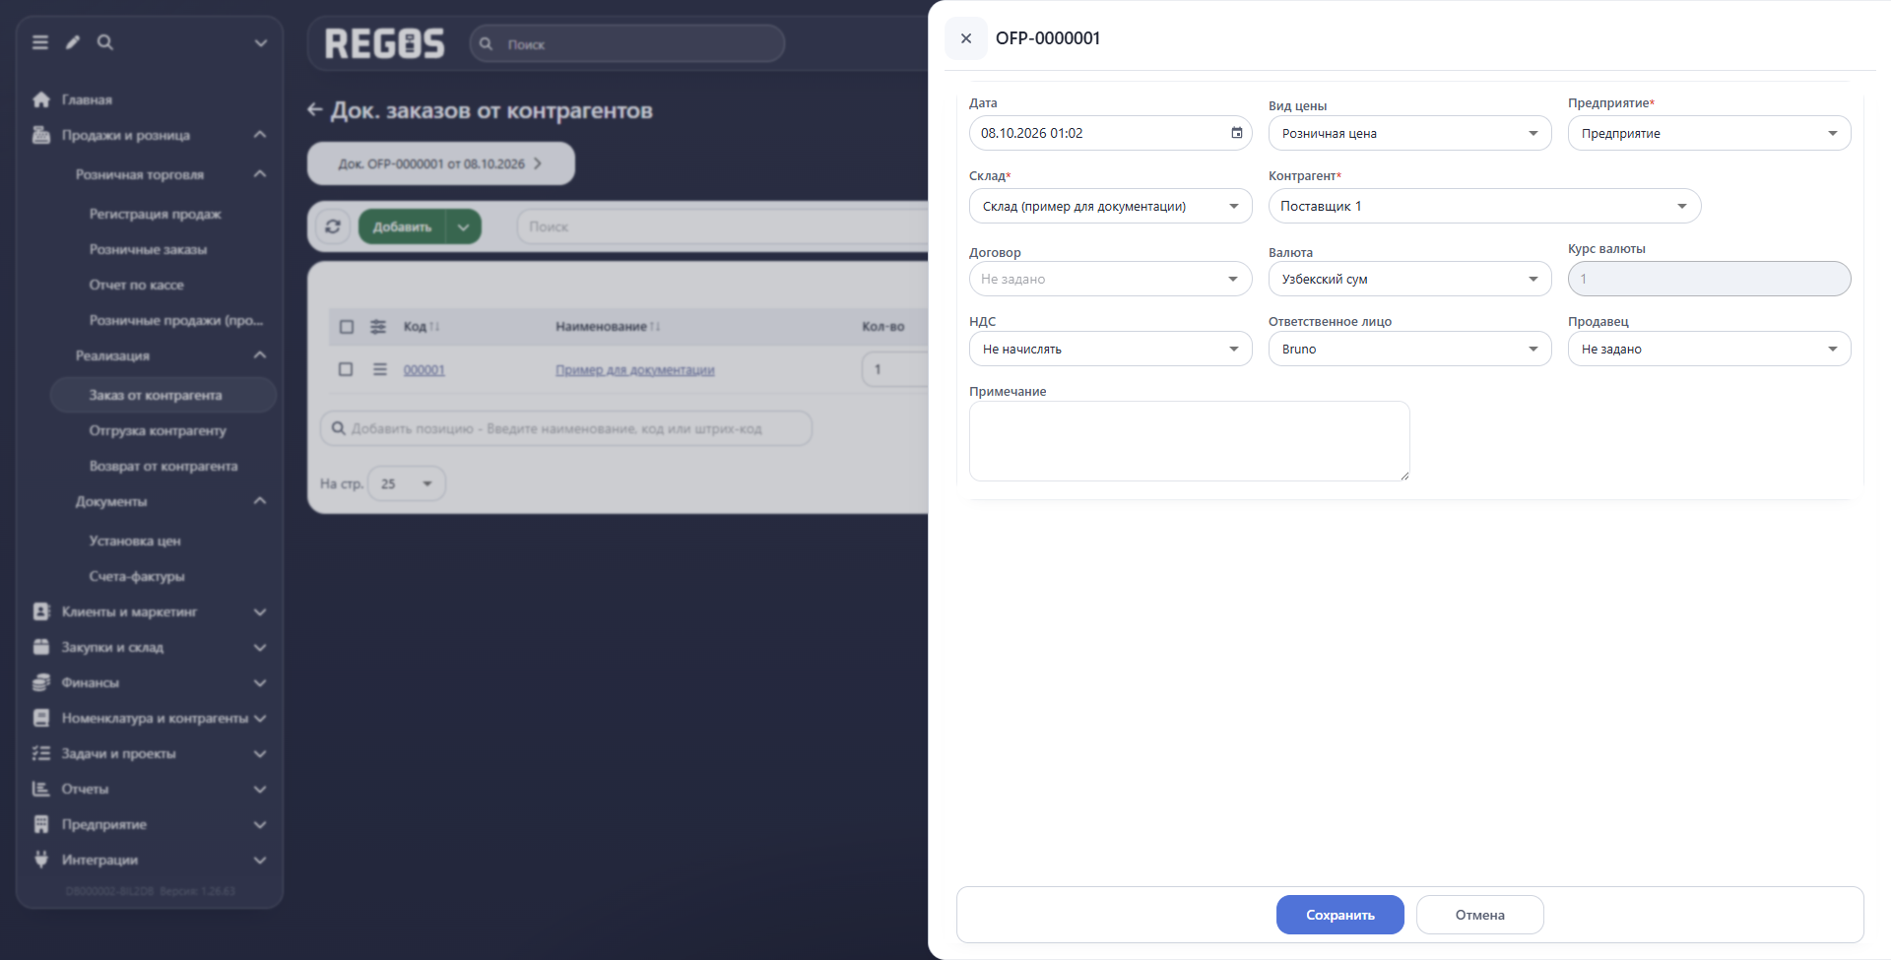This screenshot has height=960, width=1891.
Task: Click the Отмена button
Action: [x=1479, y=915]
